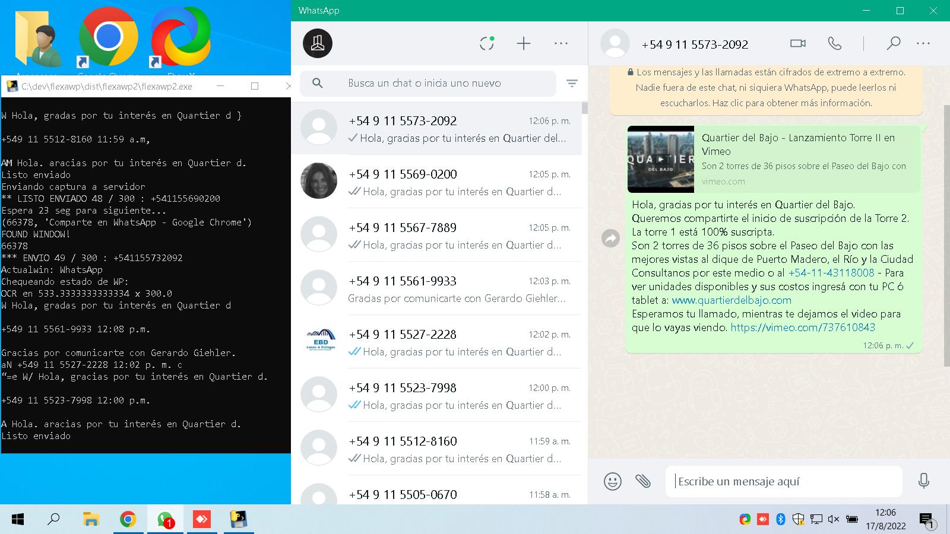This screenshot has height=534, width=950.
Task: Forward the message with the arrow icon
Action: tap(610, 239)
